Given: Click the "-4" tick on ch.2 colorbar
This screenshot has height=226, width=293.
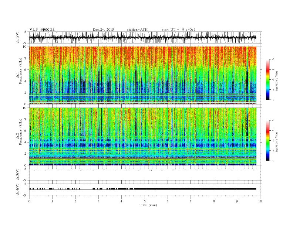Looking at the screenshot, I should click(273, 130).
